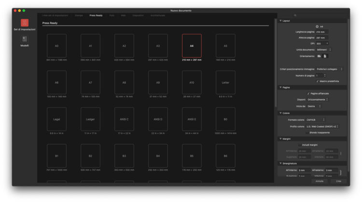Switch to the Architetturale tab
The width and height of the screenshot is (362, 202).
pos(158,15)
